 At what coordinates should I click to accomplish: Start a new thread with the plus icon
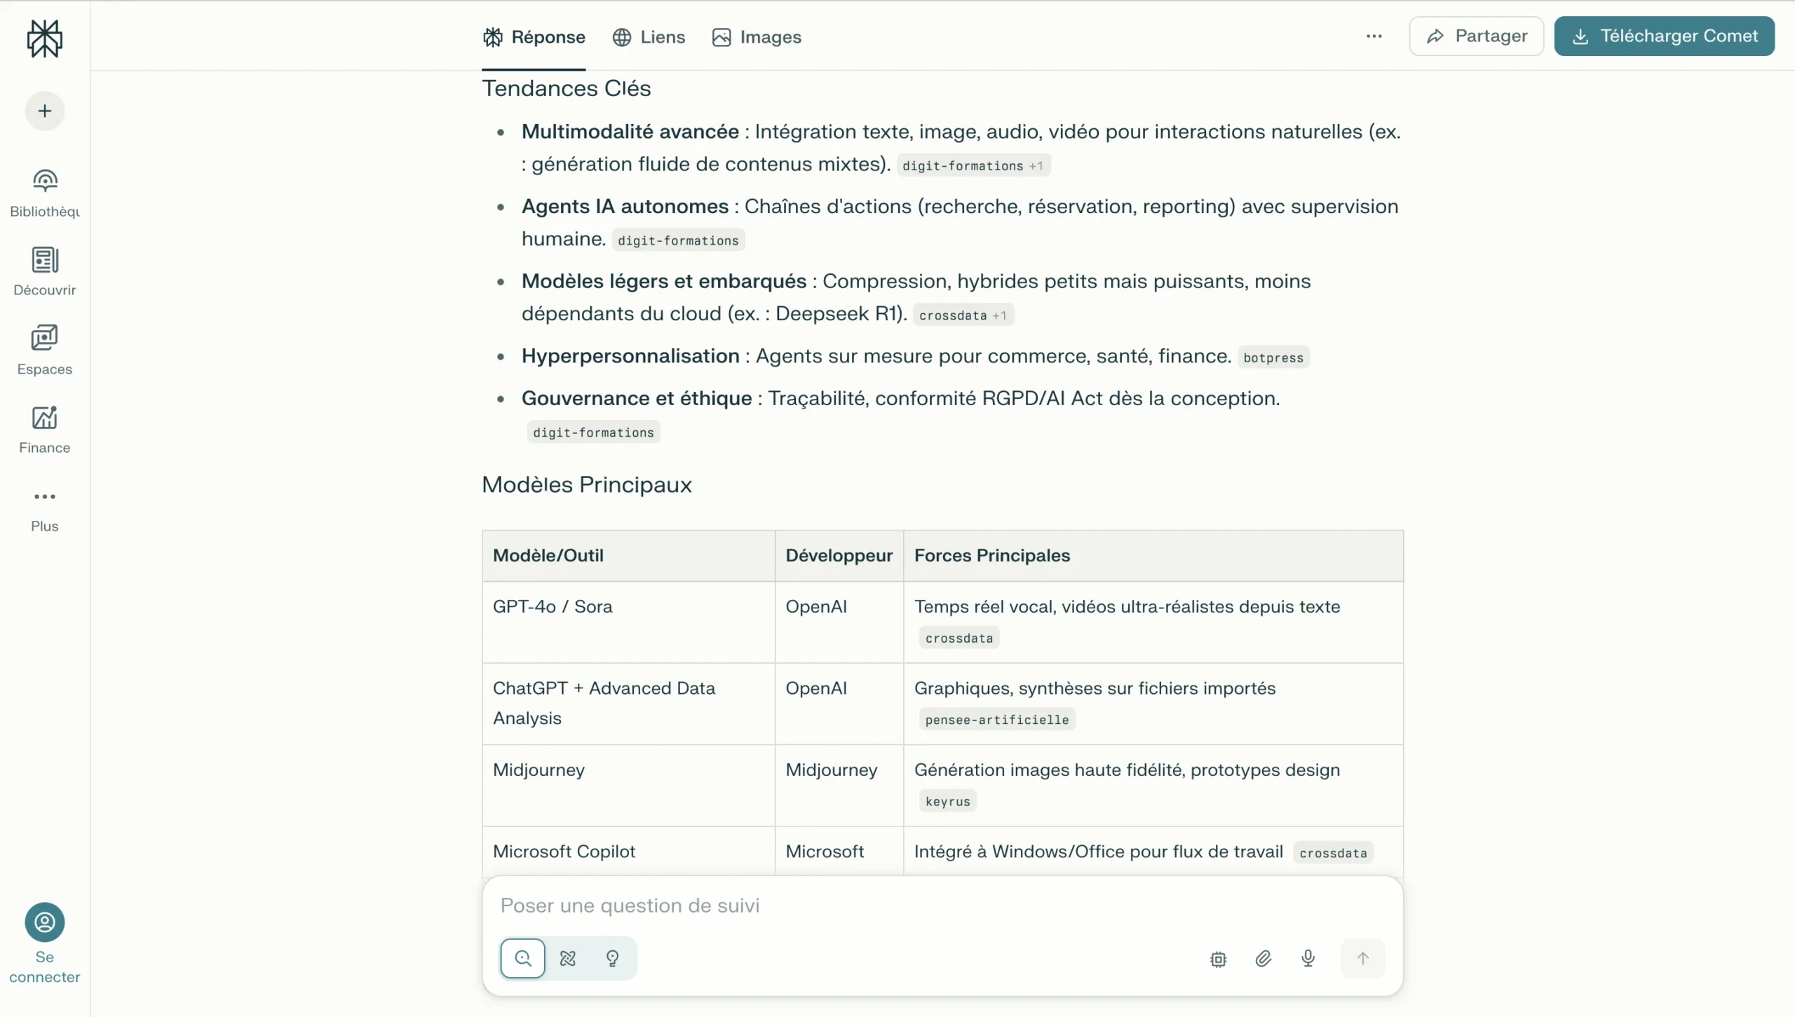(x=44, y=111)
